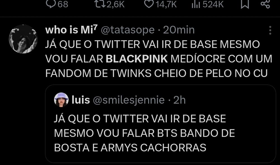
Task: Like the tweet with the heart icon
Action: (x=149, y=4)
